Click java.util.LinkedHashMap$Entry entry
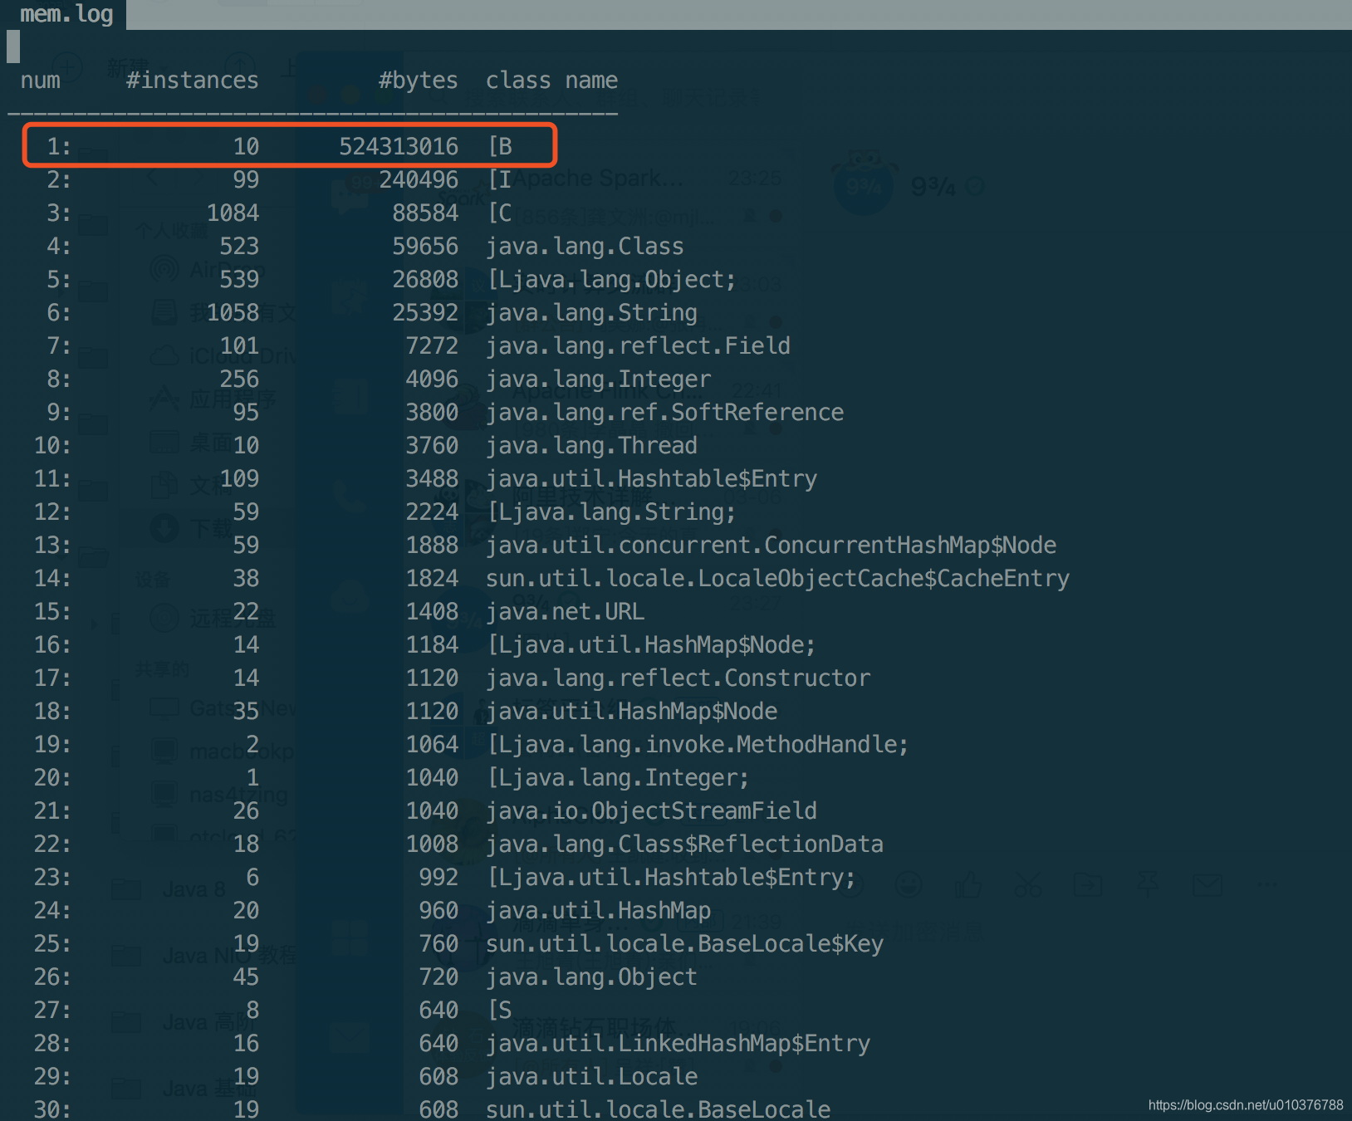 coord(678,1044)
